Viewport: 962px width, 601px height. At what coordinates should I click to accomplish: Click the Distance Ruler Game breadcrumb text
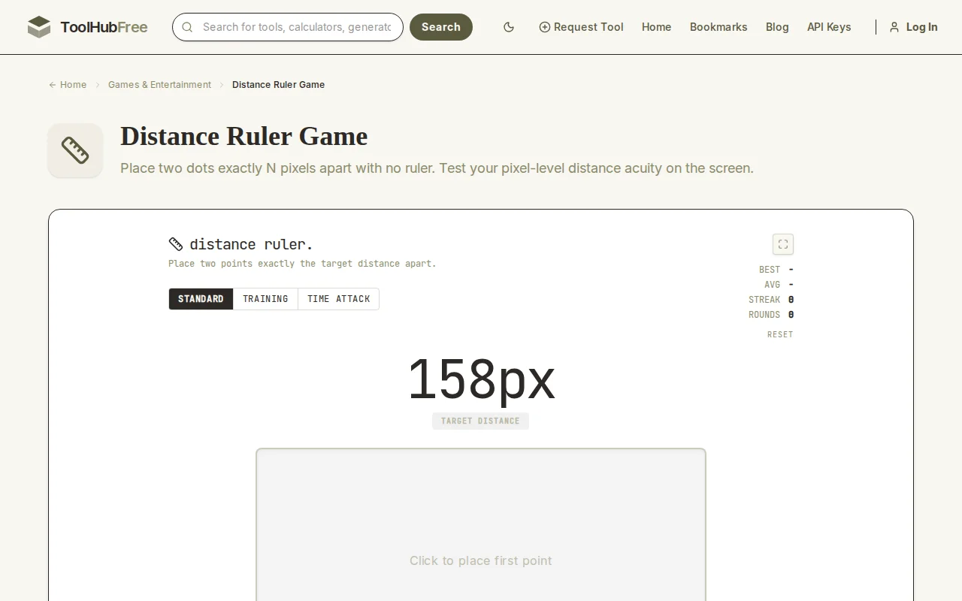[278, 85]
